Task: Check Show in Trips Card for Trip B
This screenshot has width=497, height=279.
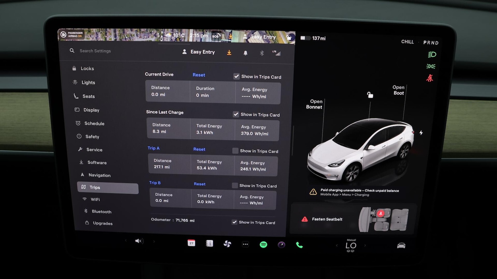Action: pos(235,186)
